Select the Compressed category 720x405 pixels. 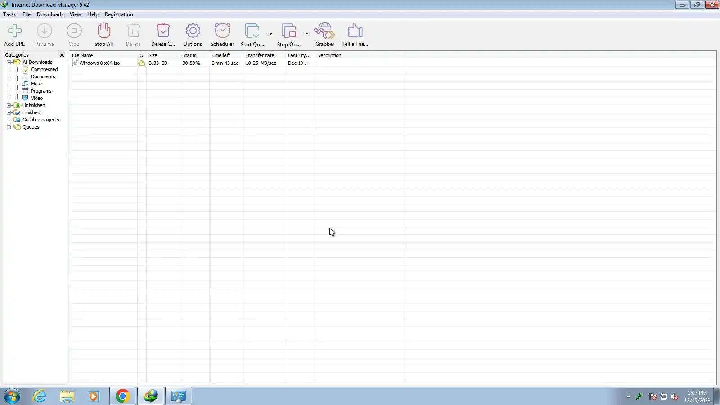[x=44, y=69]
